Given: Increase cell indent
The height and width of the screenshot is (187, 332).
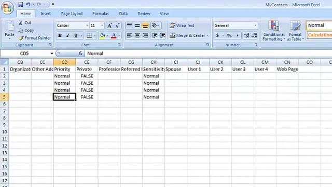Looking at the screenshot, I should 162,35.
